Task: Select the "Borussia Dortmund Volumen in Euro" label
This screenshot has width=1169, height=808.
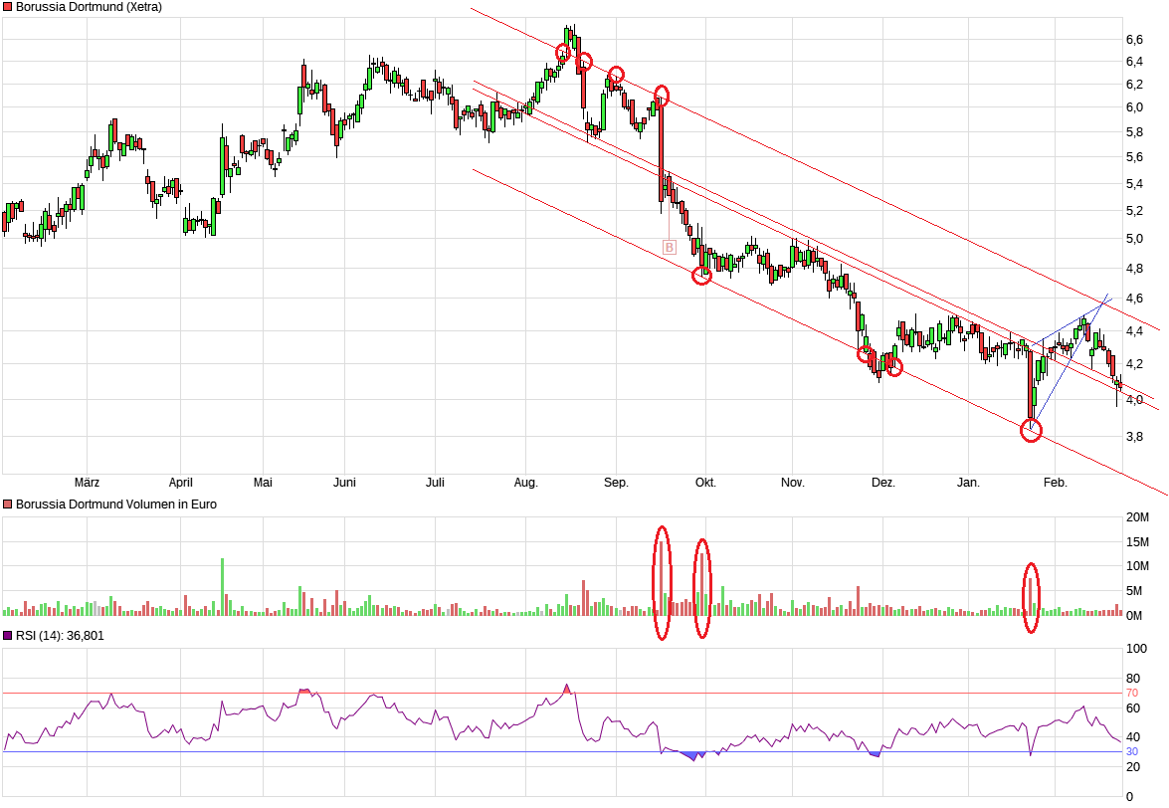Action: (x=116, y=505)
